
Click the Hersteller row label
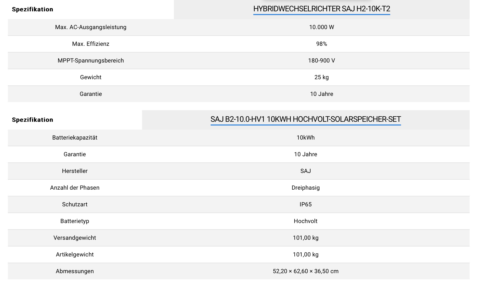tap(75, 171)
